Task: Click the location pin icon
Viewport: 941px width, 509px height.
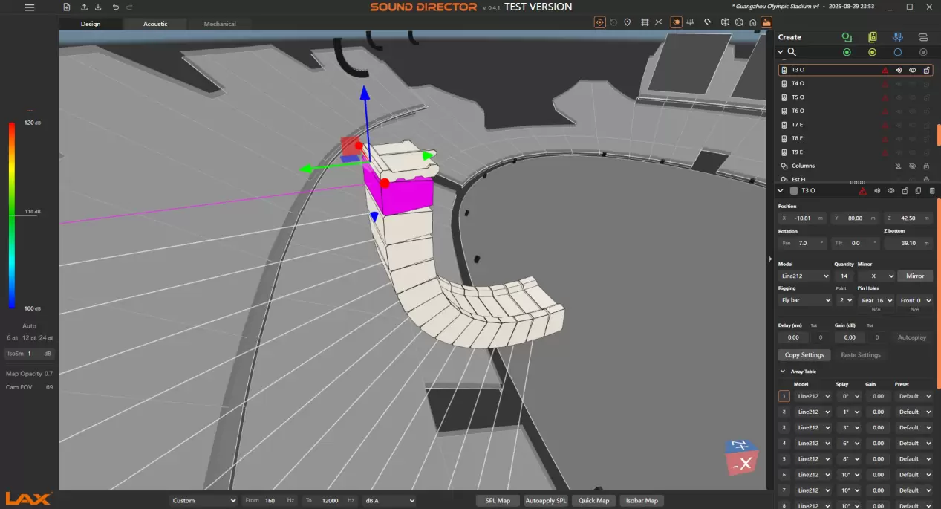Action: [x=628, y=22]
